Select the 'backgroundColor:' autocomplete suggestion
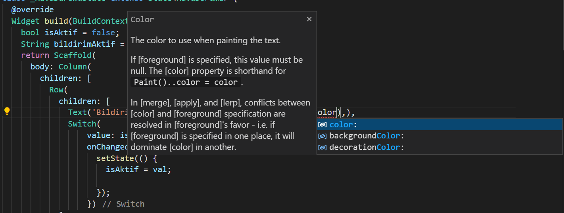The width and height of the screenshot is (564, 213). (x=439, y=136)
